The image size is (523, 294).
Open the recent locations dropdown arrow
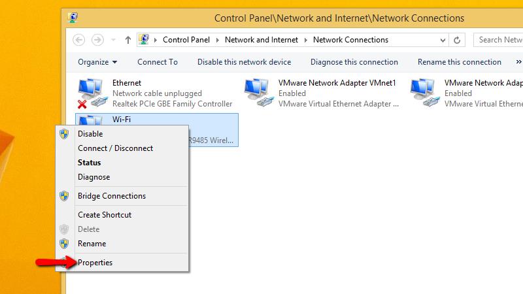click(113, 40)
